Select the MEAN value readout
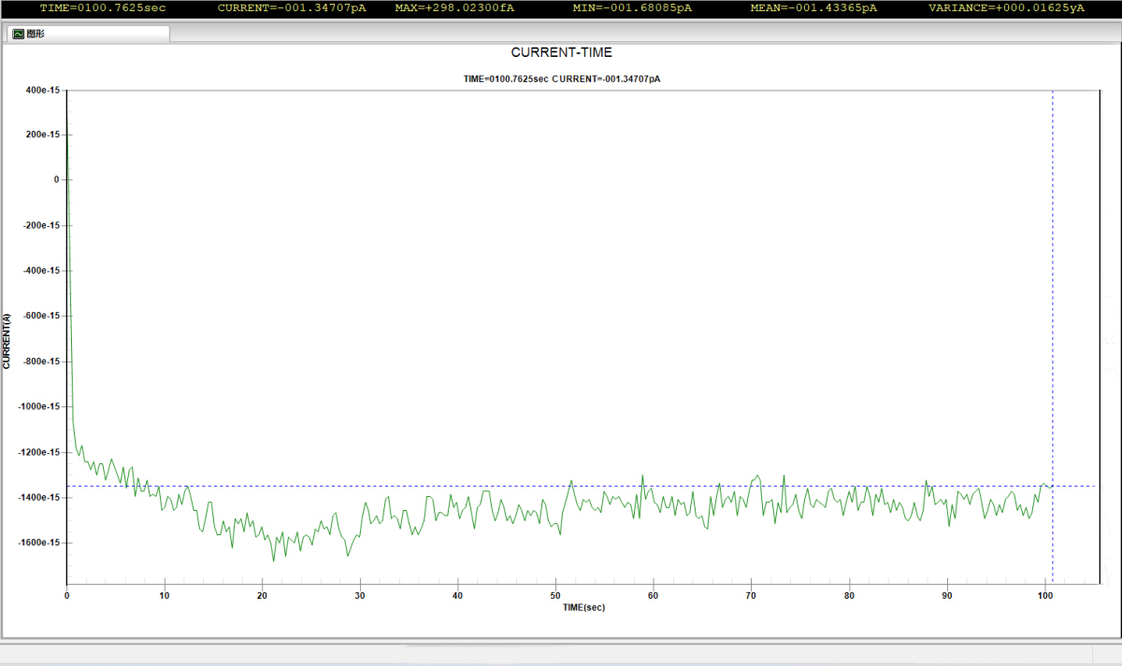The width and height of the screenshot is (1122, 666). pos(813,7)
